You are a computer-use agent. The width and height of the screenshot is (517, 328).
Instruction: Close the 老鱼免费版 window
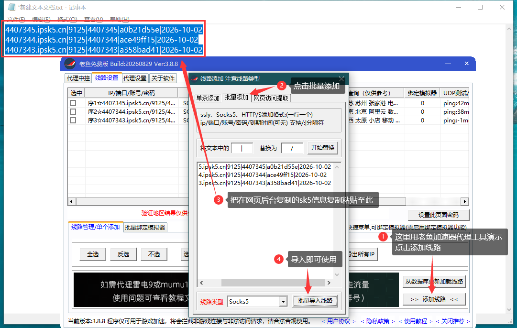click(467, 63)
